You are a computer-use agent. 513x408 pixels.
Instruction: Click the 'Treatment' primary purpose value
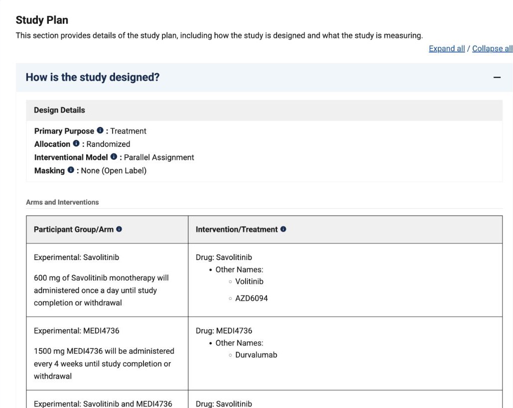[x=128, y=131]
